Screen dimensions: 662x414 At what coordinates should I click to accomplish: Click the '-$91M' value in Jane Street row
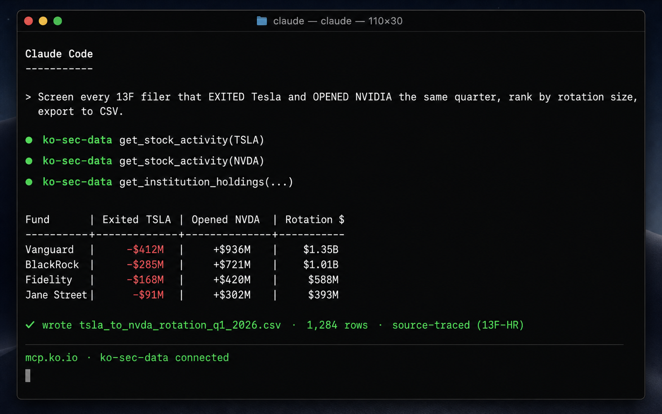coord(149,295)
